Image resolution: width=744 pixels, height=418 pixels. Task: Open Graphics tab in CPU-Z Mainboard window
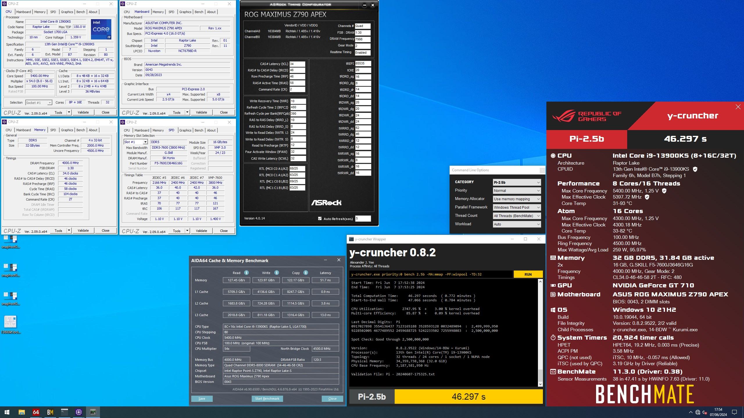(185, 12)
